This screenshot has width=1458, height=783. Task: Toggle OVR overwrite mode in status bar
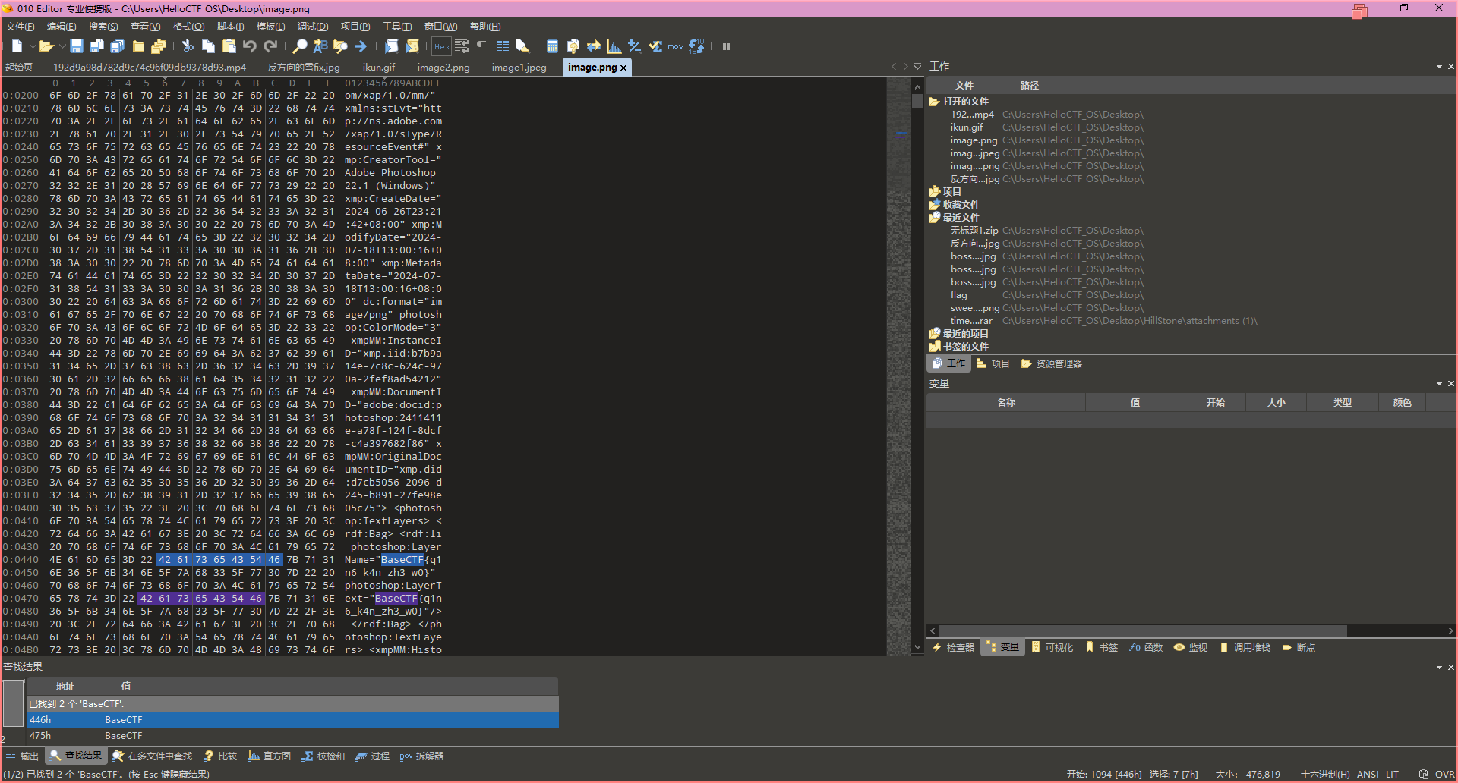pos(1444,775)
